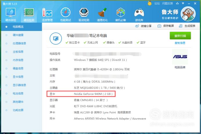Click 生成报表 to generate report
201x134 pixels.
click(x=187, y=26)
